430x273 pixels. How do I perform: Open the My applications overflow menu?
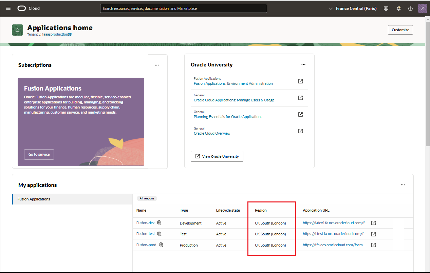[x=403, y=185]
